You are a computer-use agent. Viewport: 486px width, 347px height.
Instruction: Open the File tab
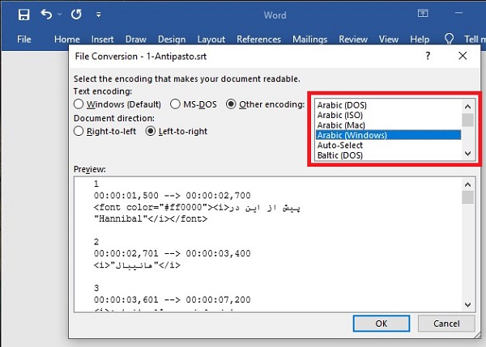[23, 40]
